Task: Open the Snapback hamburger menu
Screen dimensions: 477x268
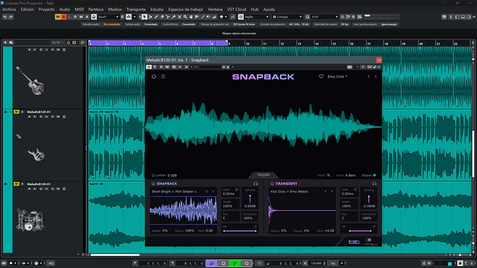Action: coord(163,76)
